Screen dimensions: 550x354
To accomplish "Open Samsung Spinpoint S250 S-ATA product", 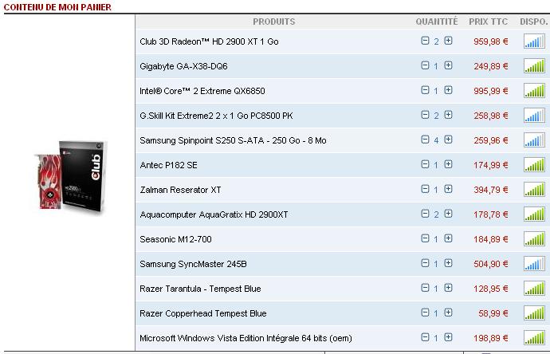I will (x=233, y=140).
